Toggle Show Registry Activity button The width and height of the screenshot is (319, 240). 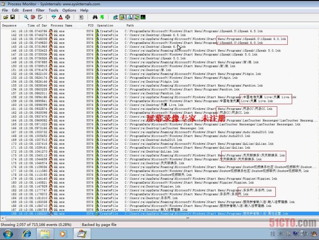(116, 17)
